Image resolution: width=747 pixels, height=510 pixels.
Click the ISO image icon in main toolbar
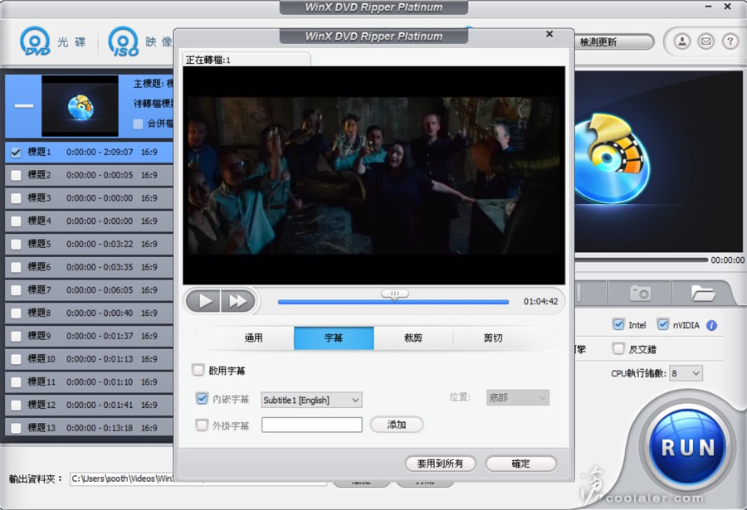pos(124,41)
